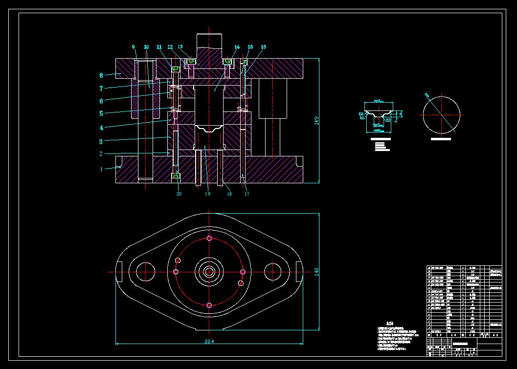
Task: Select part callout number 12
Action: pyautogui.click(x=170, y=47)
